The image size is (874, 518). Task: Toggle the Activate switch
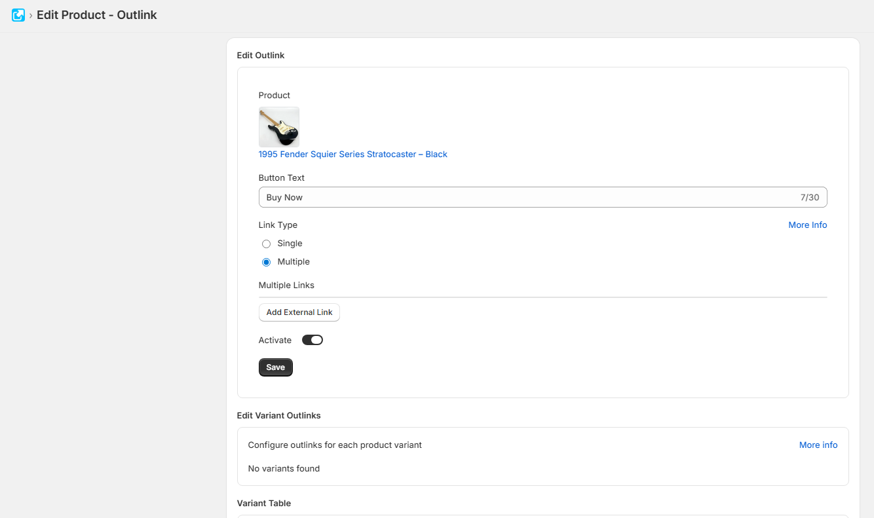click(313, 340)
